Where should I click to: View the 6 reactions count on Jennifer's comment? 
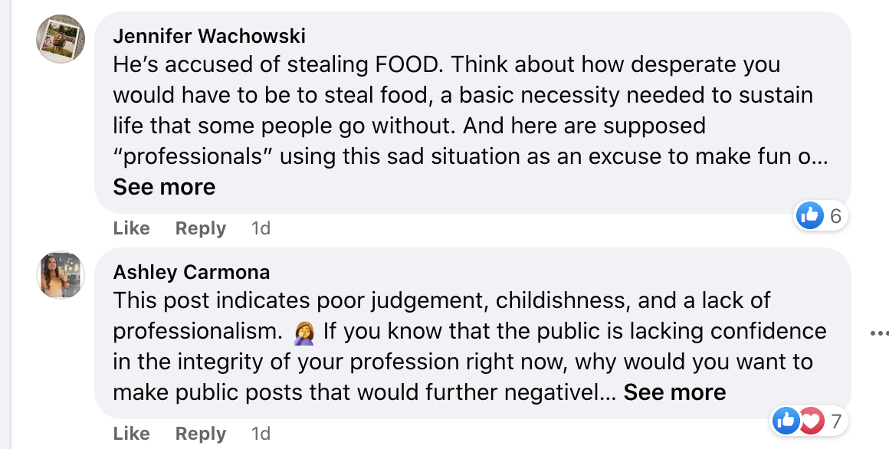pyautogui.click(x=835, y=216)
